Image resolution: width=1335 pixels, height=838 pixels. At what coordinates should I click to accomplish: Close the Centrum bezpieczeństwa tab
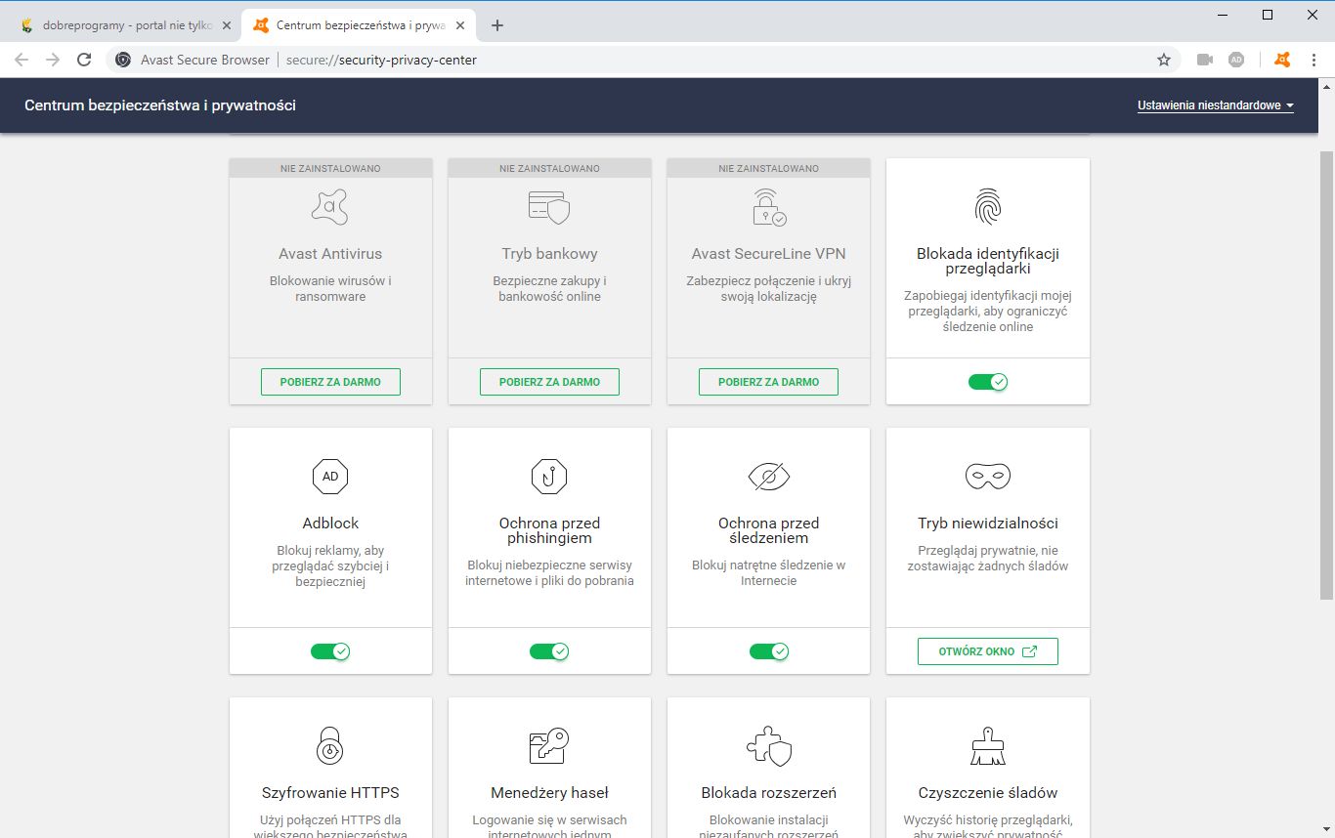coord(459,25)
